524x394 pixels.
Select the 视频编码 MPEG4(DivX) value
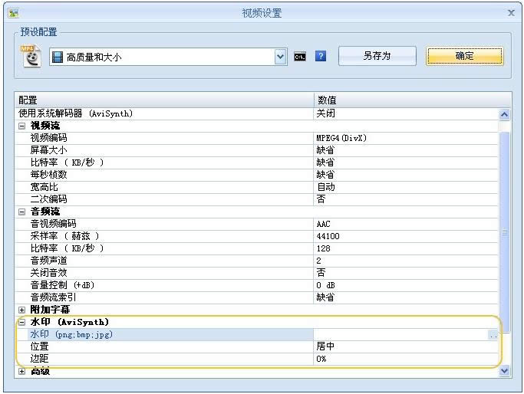point(405,138)
